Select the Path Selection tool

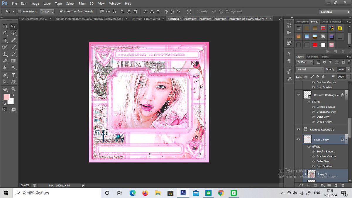click(x=5, y=82)
